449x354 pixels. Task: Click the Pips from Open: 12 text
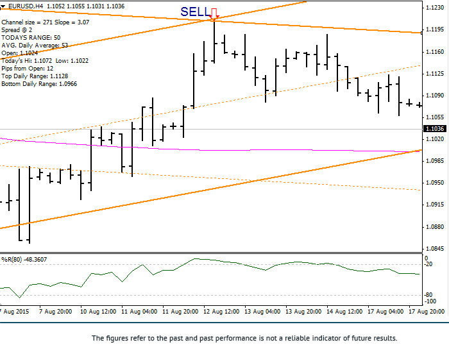(x=28, y=68)
